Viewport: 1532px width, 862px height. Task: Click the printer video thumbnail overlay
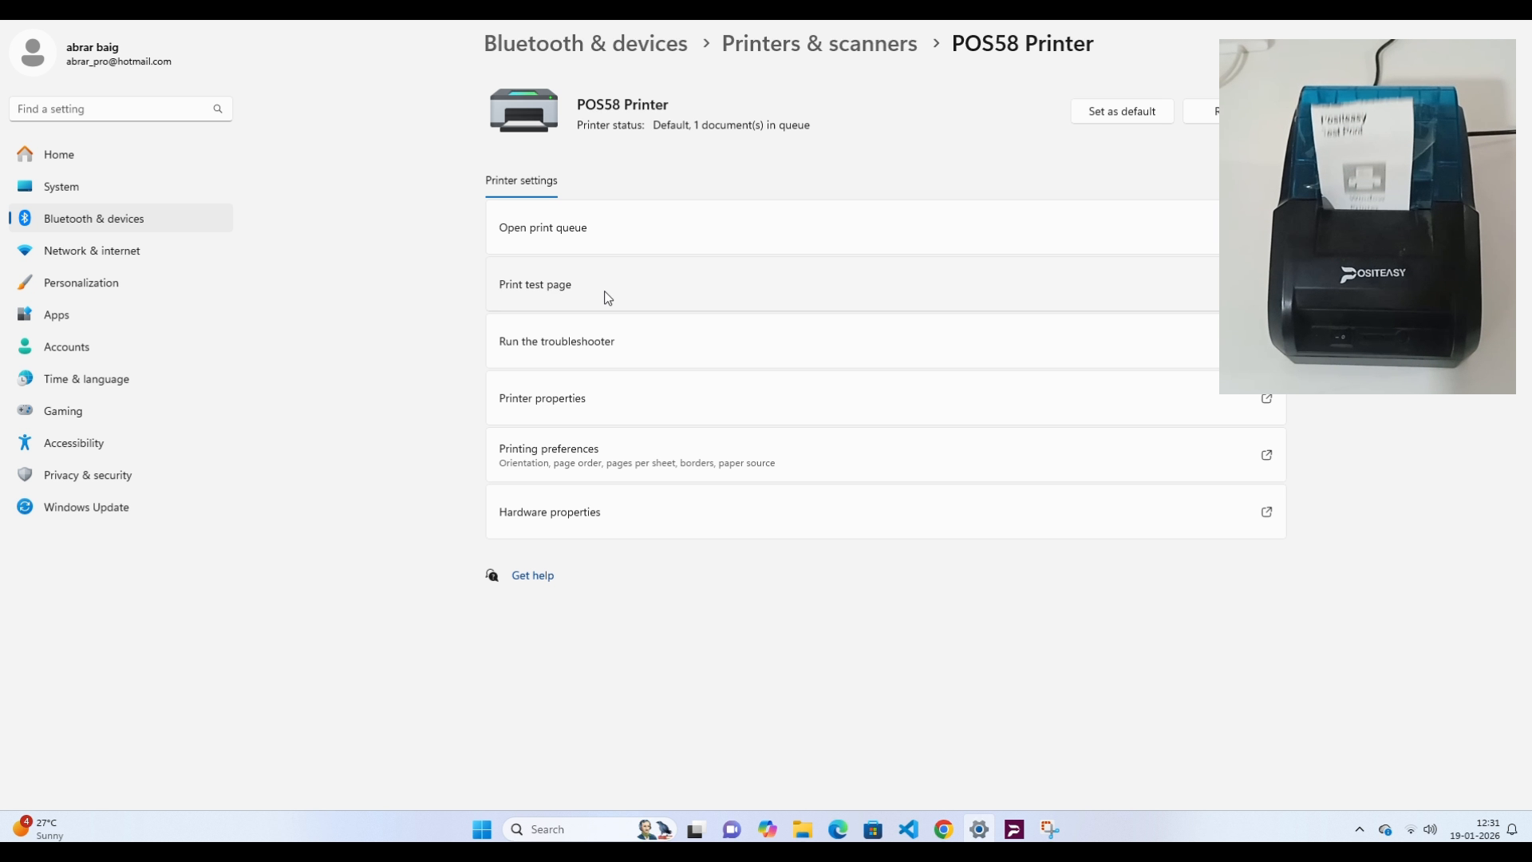coord(1367,216)
